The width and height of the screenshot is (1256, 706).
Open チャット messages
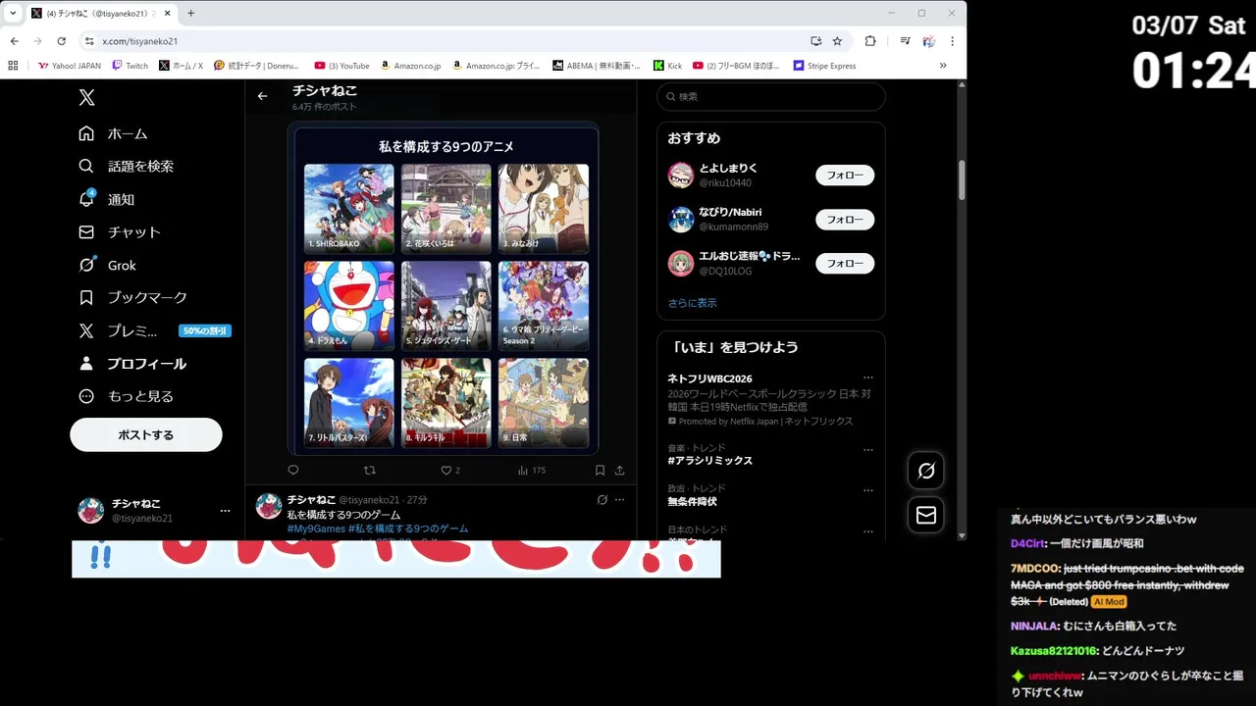tap(120, 232)
